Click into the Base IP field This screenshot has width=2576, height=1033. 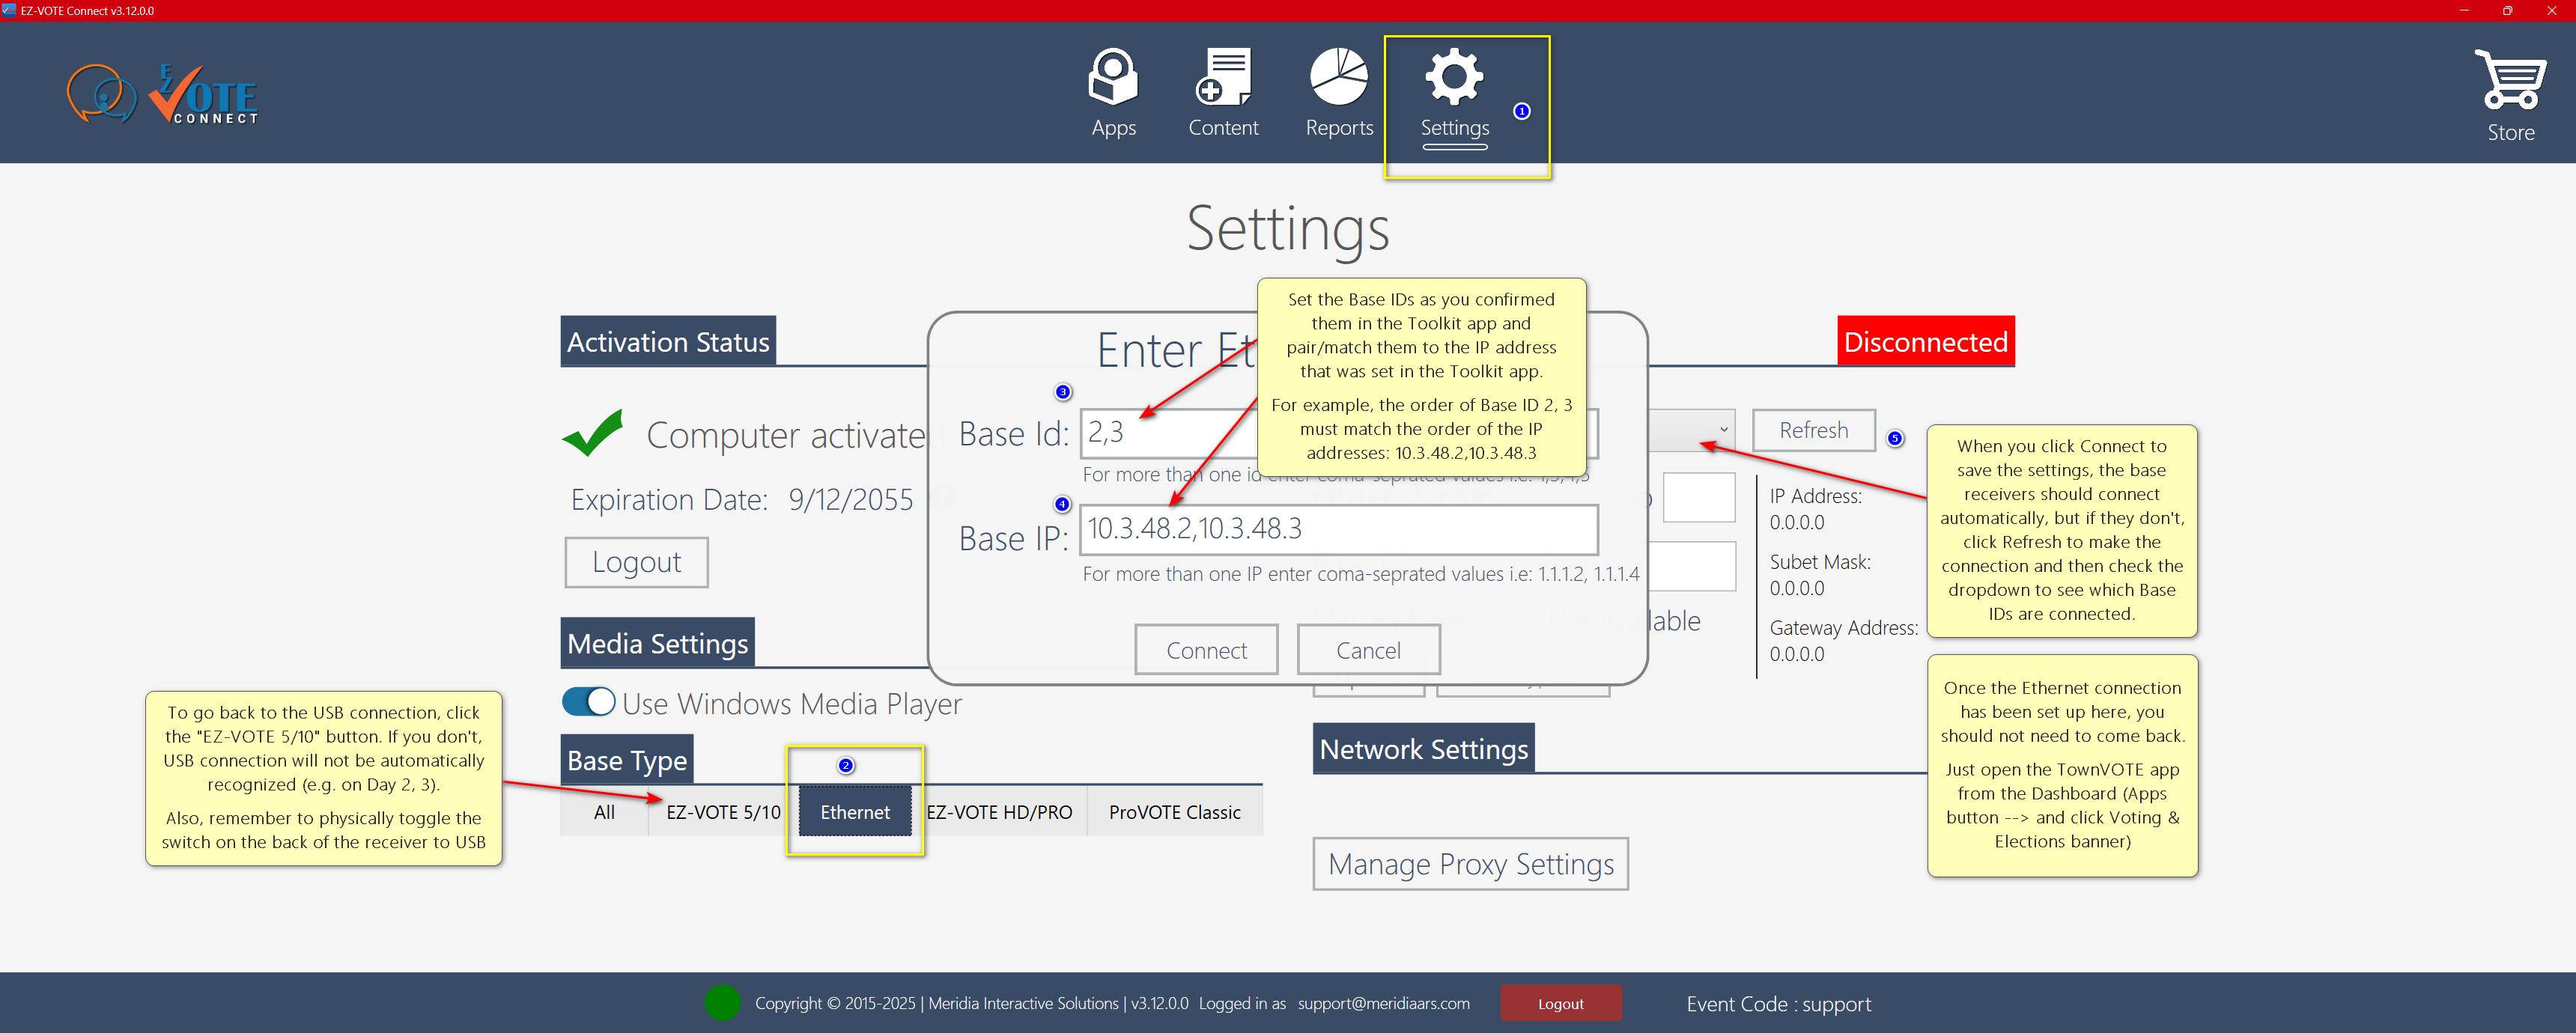1338,529
